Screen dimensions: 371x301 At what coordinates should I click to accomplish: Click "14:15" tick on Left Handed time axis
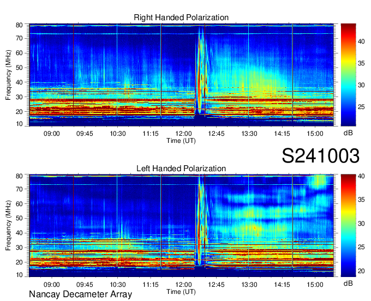(x=282, y=285)
